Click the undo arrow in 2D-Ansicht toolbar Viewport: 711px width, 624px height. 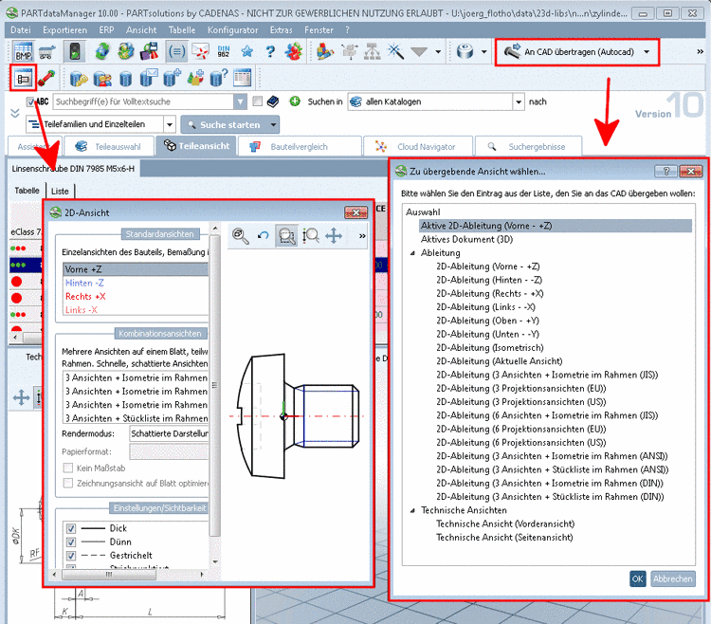tap(264, 236)
